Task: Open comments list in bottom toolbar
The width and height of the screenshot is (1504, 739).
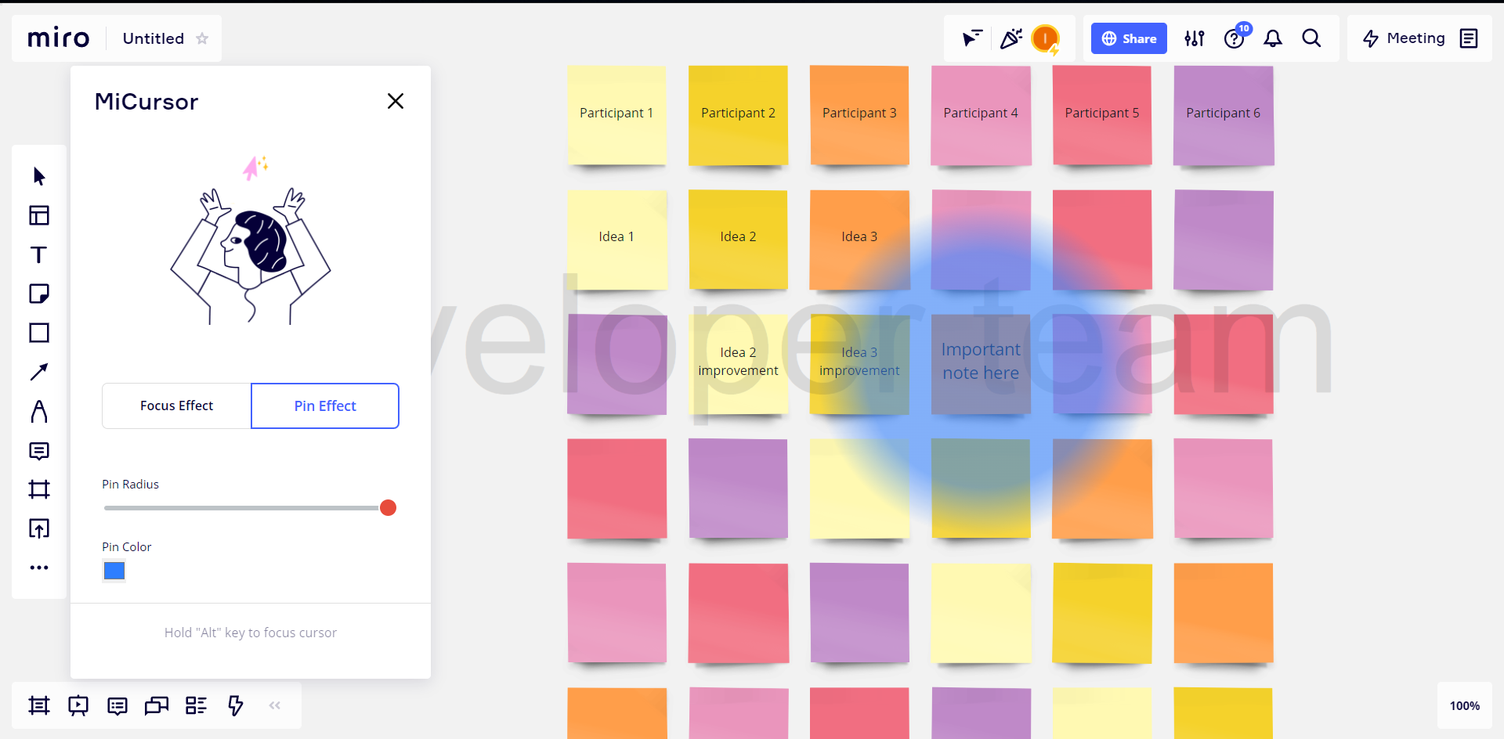Action: point(117,706)
